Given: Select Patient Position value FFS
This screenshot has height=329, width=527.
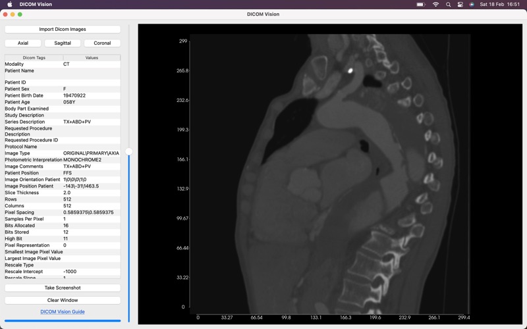Looking at the screenshot, I should (68, 173).
